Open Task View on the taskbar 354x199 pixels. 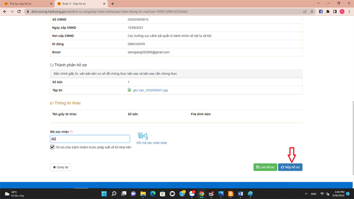pos(124,194)
